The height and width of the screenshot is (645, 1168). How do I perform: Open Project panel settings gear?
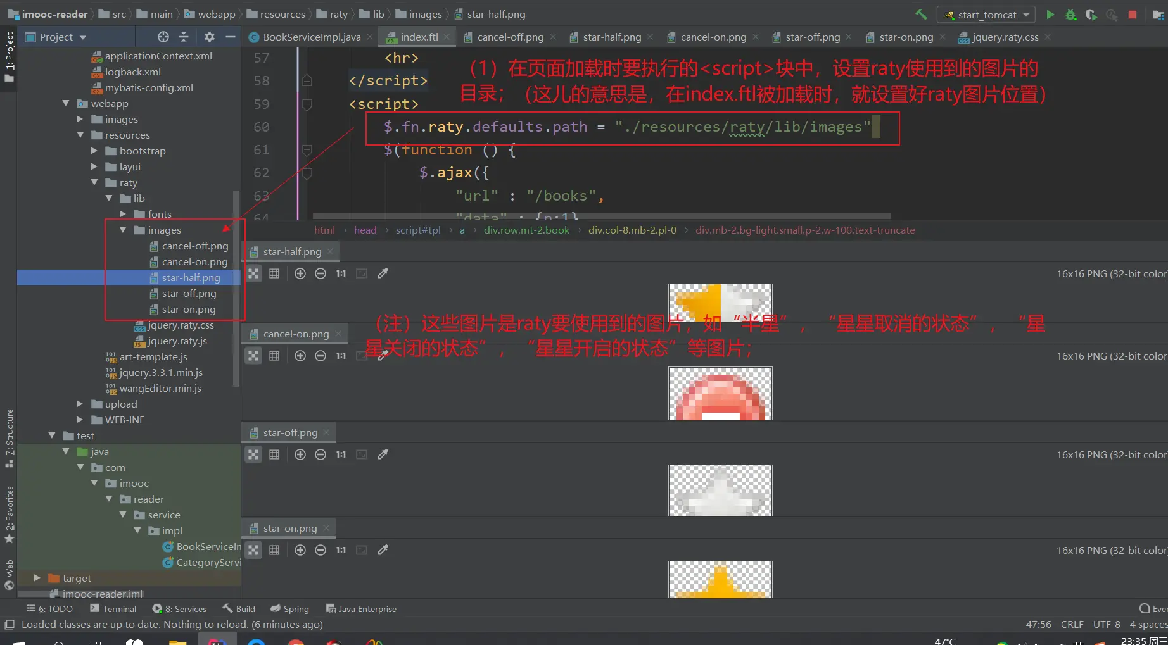tap(210, 37)
